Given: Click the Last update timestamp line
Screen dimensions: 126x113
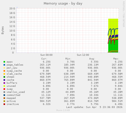Looking at the screenshot, I should [x=94, y=107].
